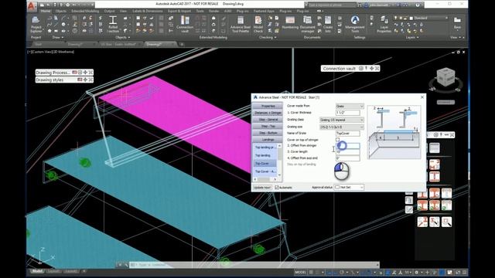Switch to the Output ribbon tab
Screen dimensions: 495x278
109,11
